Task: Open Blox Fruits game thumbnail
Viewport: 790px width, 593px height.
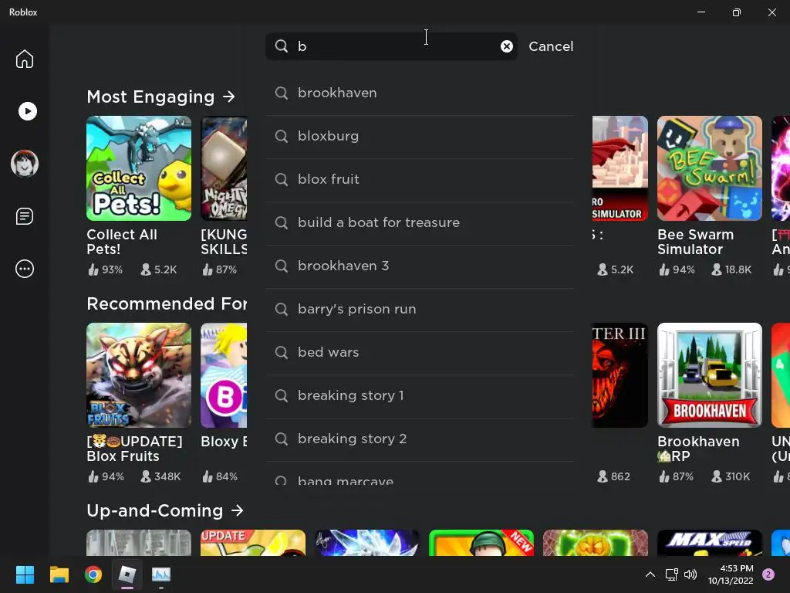Action: pyautogui.click(x=139, y=375)
